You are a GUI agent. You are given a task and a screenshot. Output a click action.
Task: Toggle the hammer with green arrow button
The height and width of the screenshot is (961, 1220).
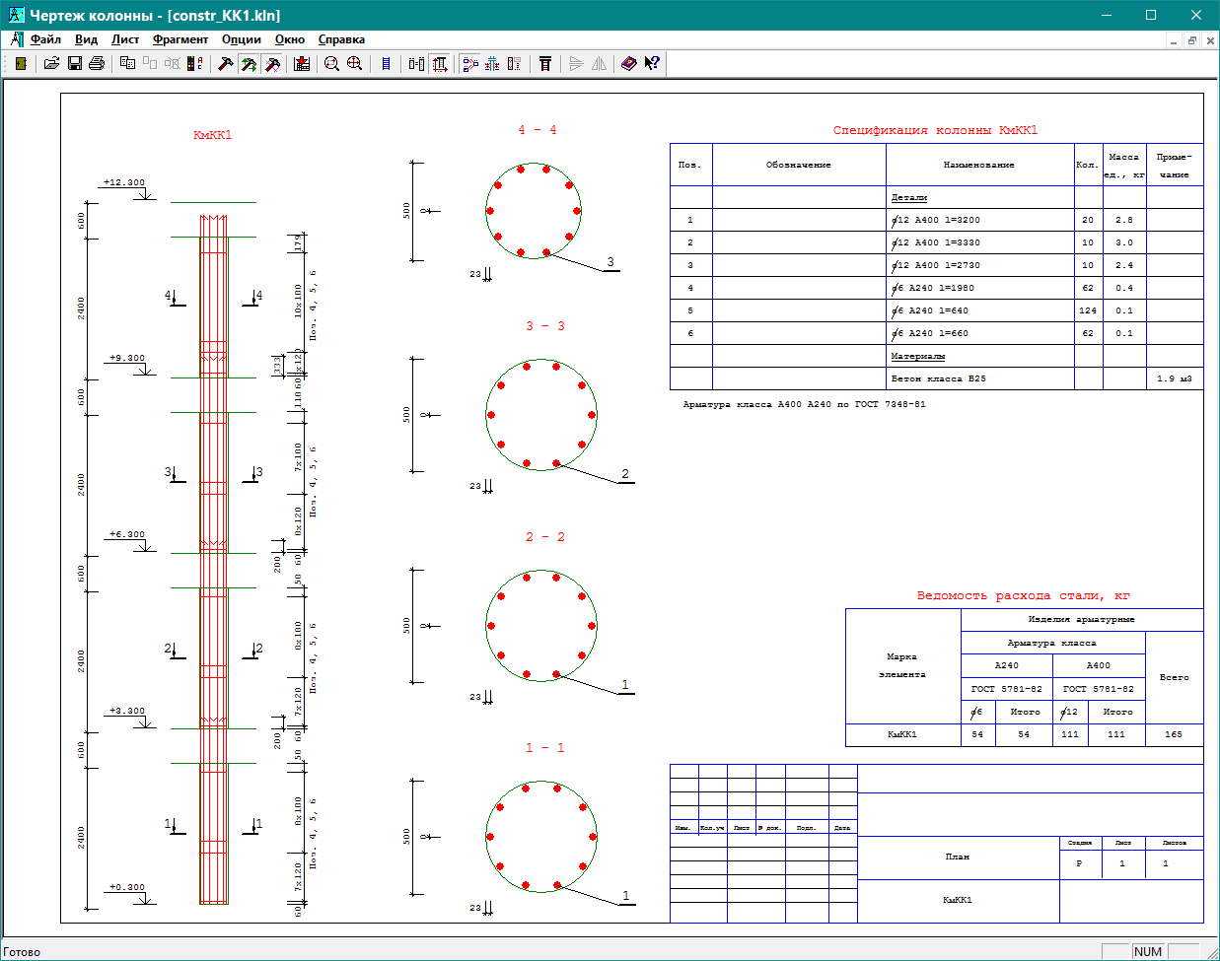250,63
